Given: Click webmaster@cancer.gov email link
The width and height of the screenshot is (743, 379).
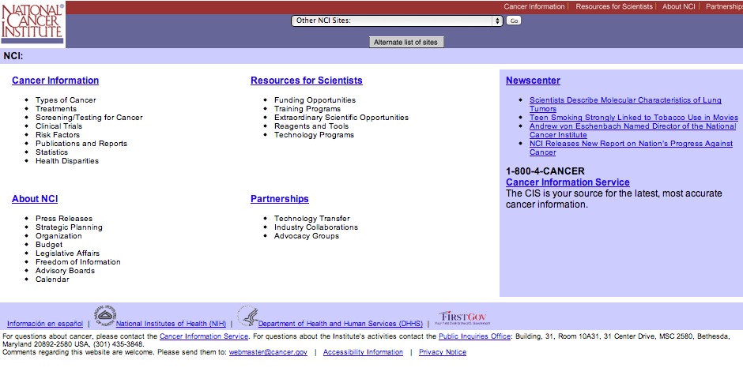Looking at the screenshot, I should tap(268, 352).
